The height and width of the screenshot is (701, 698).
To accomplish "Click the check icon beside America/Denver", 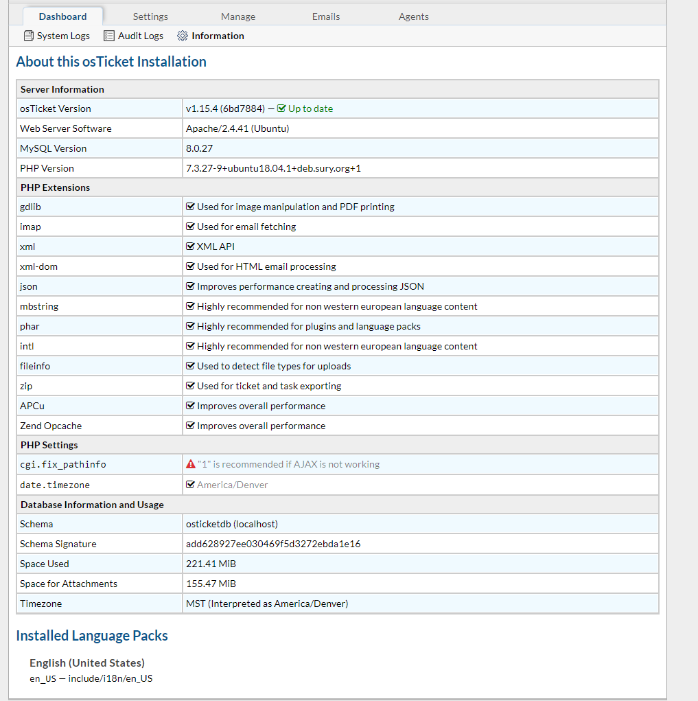I will pyautogui.click(x=190, y=485).
